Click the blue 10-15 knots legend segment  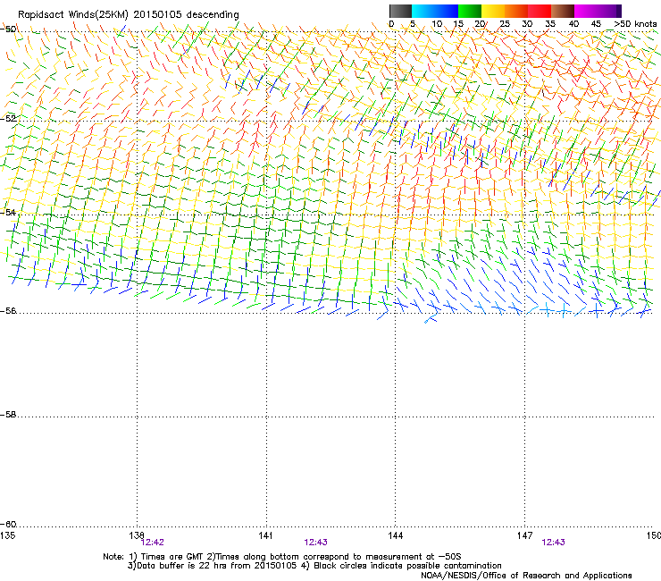447,11
